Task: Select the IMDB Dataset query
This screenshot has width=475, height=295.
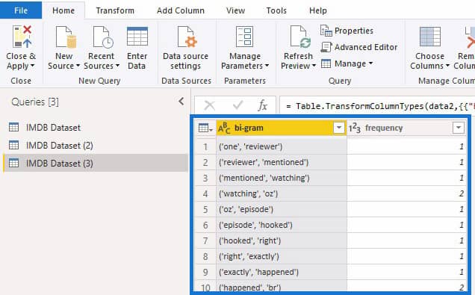Action: 96,128
